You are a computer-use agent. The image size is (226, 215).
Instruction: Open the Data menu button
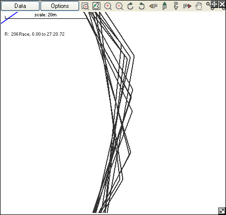pyautogui.click(x=20, y=6)
